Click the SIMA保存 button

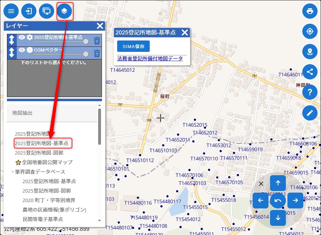133,46
